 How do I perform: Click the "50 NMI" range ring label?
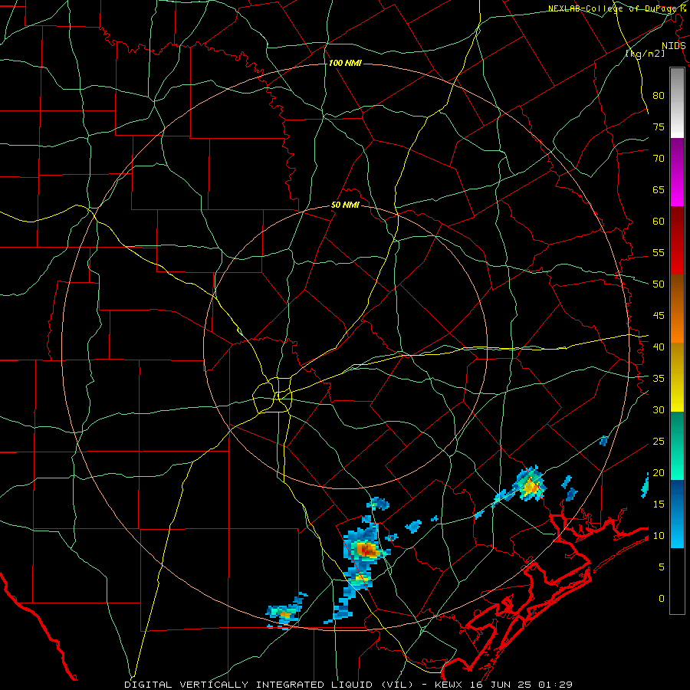(345, 205)
